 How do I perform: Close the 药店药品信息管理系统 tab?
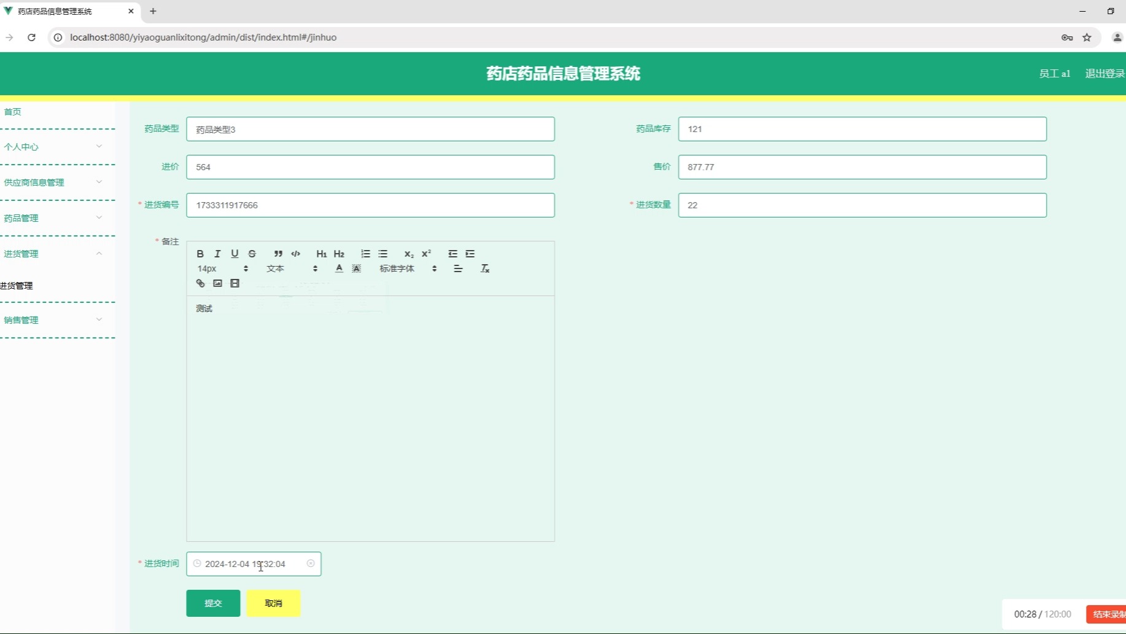(131, 11)
